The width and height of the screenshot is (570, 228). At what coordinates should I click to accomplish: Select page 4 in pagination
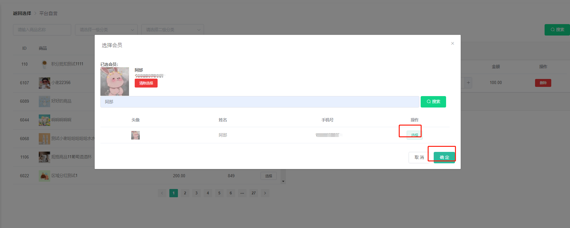click(x=208, y=193)
